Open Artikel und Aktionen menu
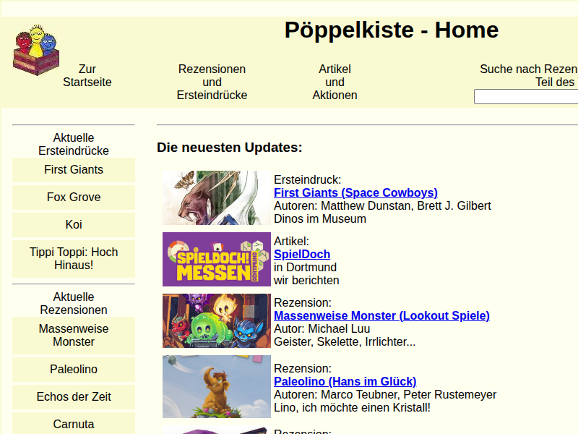 pos(335,82)
